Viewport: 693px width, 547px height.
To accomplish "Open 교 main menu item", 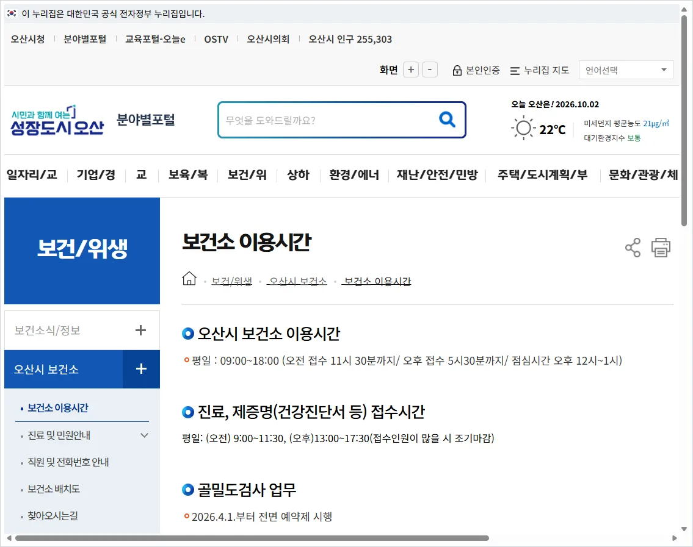I will point(142,175).
